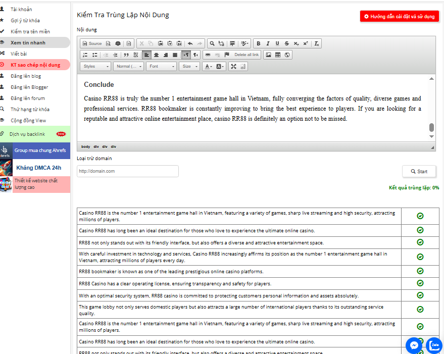Create a Div container
444x354 pixels.
136,55
